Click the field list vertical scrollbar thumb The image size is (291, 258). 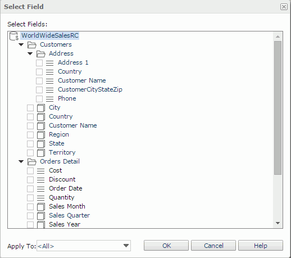278,108
